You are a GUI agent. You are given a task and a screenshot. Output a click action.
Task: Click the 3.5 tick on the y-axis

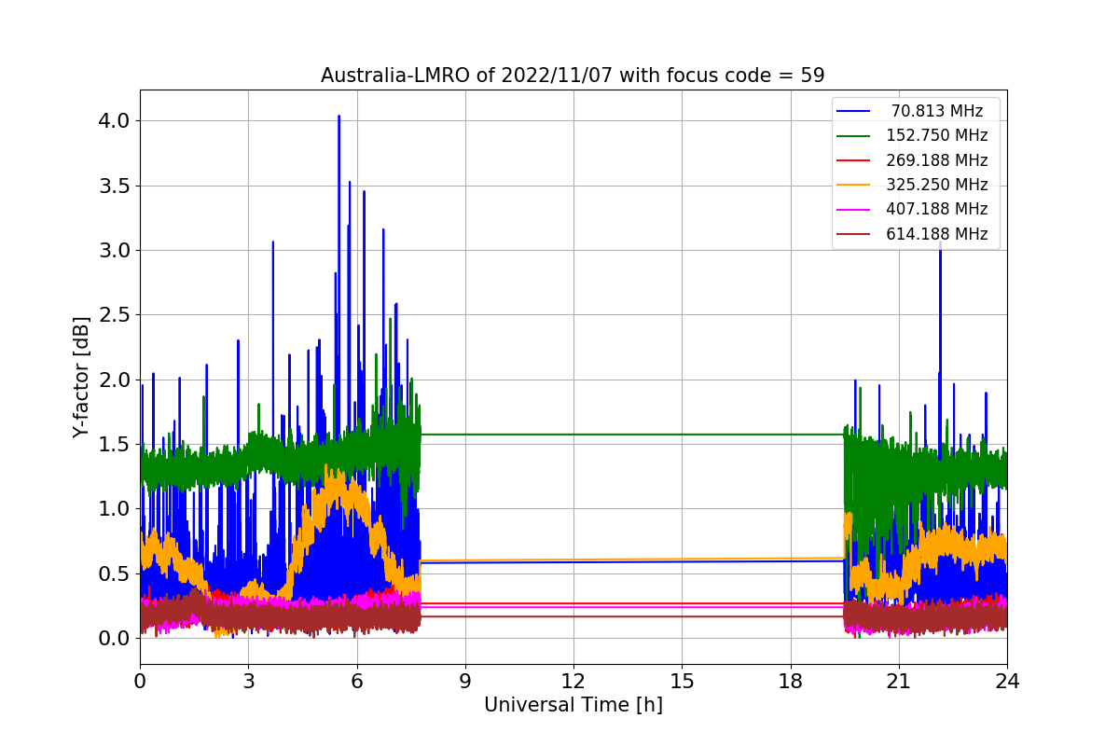pyautogui.click(x=116, y=186)
